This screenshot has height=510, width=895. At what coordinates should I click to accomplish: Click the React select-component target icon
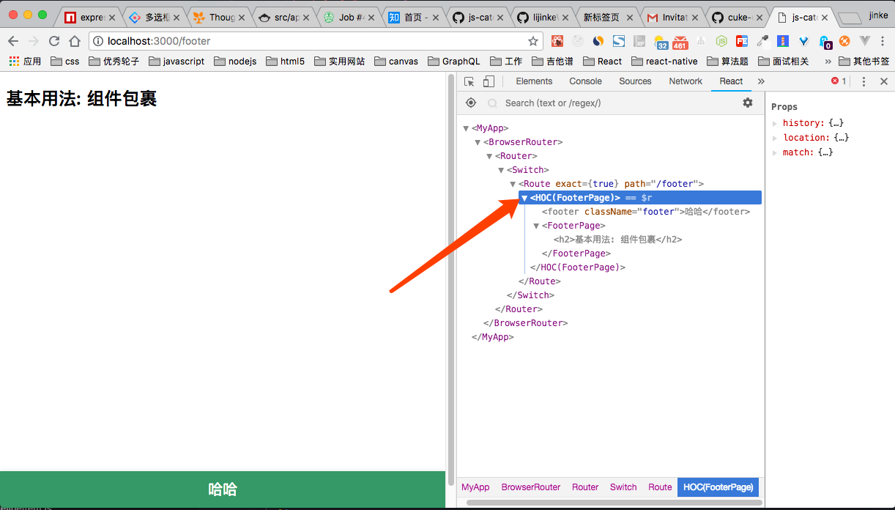pyautogui.click(x=471, y=103)
